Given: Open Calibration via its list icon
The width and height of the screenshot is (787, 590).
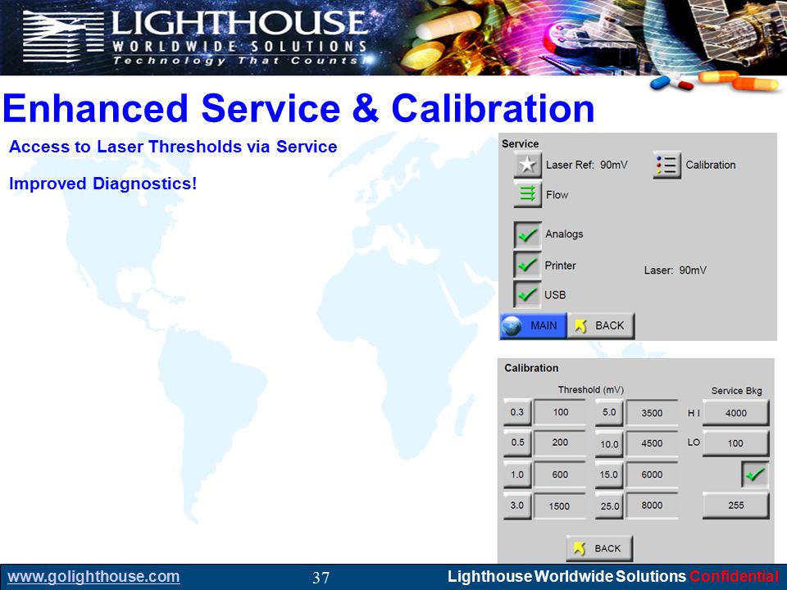Looking at the screenshot, I should (x=667, y=165).
